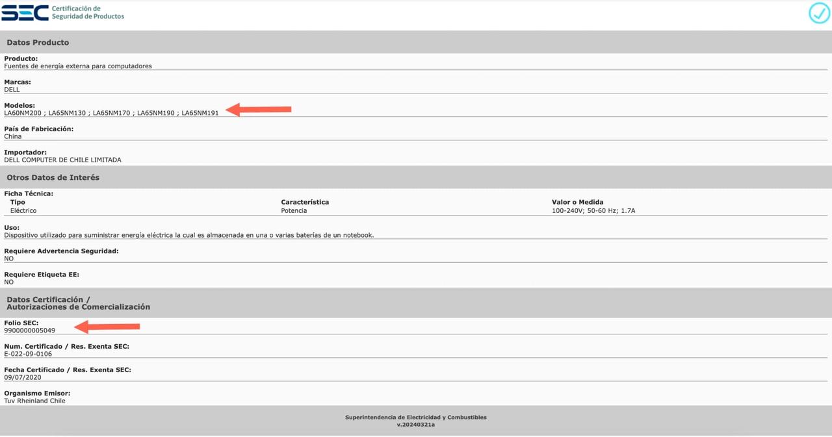Select issuer 'Tuv Rheinland Chile'
This screenshot has height=437, width=832.
(x=35, y=401)
